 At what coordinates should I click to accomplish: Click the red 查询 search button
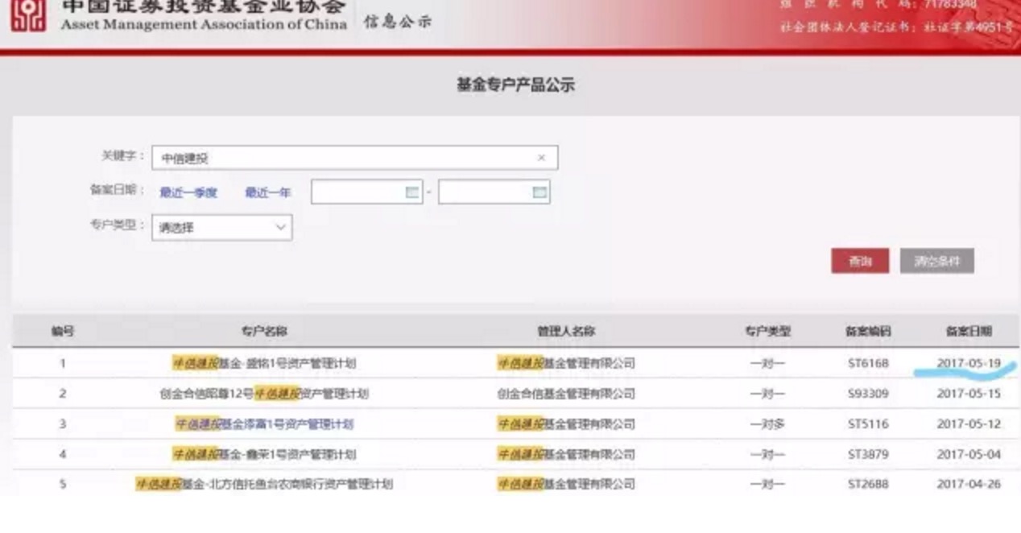[860, 261]
